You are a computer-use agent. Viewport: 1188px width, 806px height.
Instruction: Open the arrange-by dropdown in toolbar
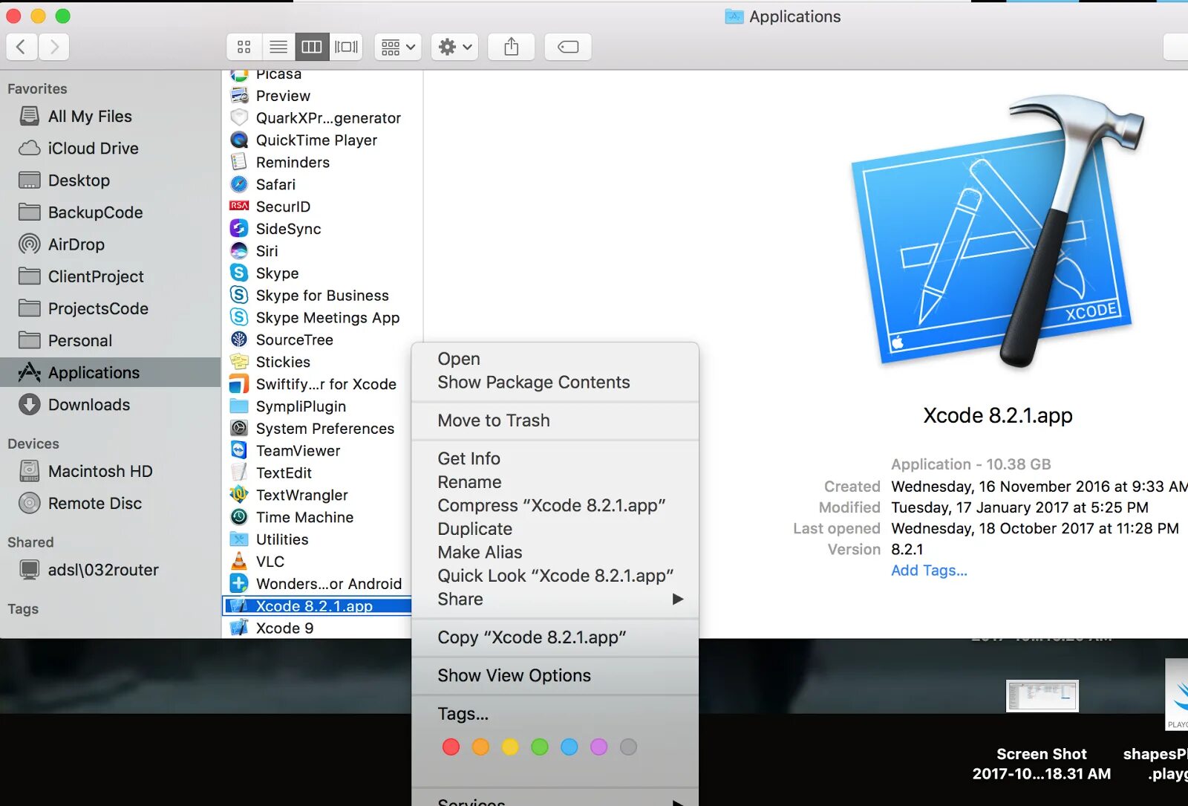(398, 47)
